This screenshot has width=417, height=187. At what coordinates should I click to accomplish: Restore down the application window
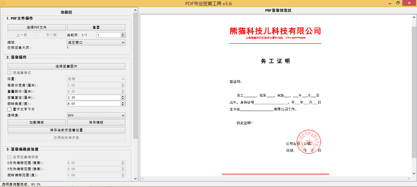[398, 3]
